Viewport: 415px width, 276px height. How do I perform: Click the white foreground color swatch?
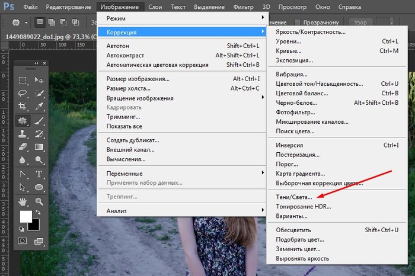(x=25, y=217)
